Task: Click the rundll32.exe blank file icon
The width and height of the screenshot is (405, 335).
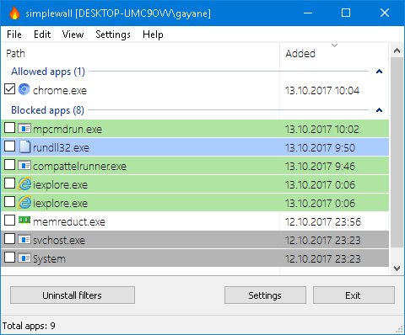Action: click(x=24, y=146)
